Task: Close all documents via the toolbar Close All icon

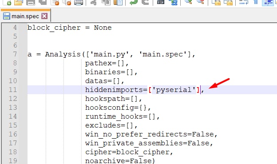Action: (x=67, y=2)
